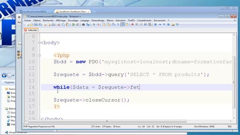
Task: Click the Zoom Out toolbar icon
Action: coord(98,24)
